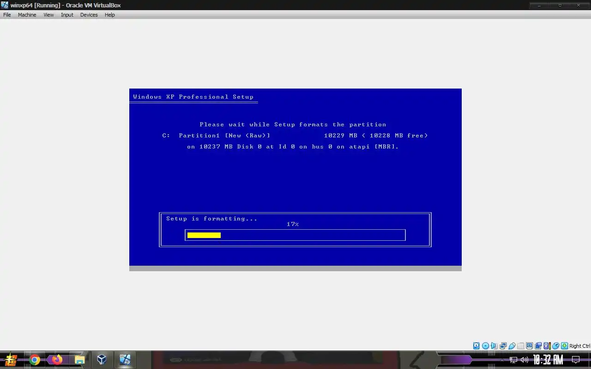
Task: Open the Windows Start button
Action: coord(11,360)
